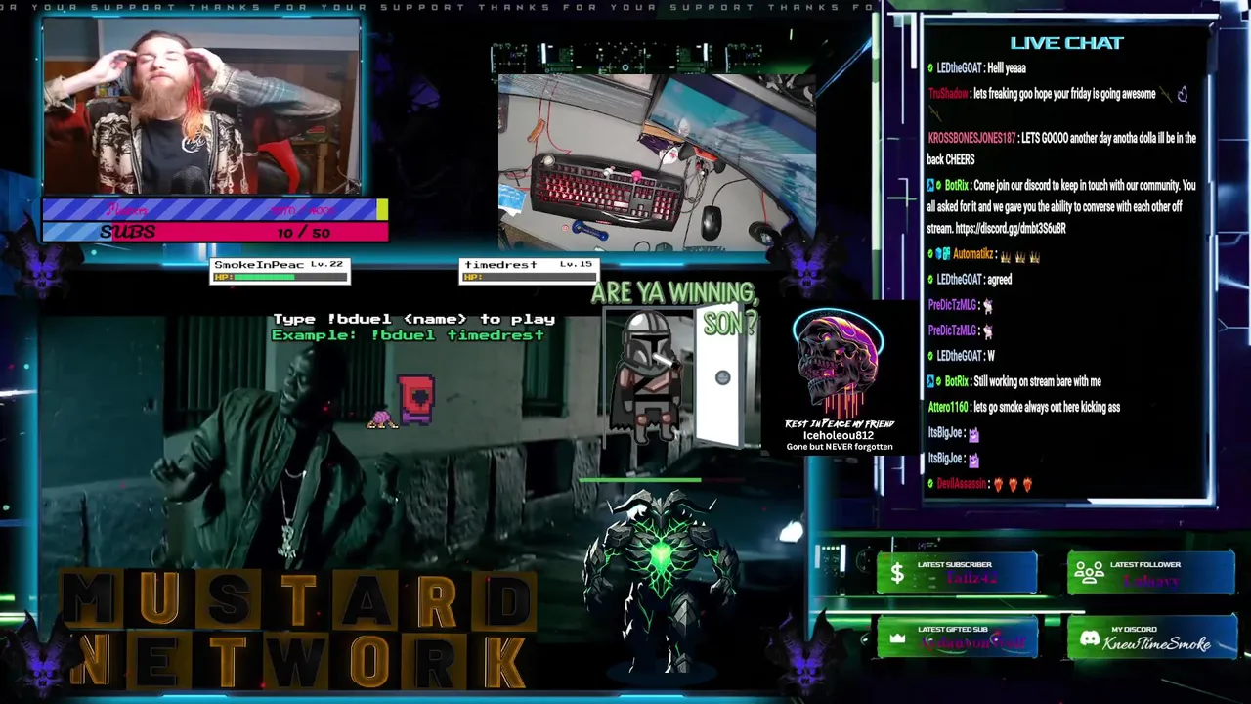Click timedrest's HP bar
The height and width of the screenshot is (704, 1251).
click(528, 277)
